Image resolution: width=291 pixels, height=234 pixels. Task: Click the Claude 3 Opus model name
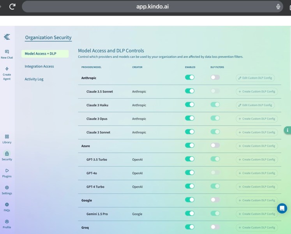97,119
